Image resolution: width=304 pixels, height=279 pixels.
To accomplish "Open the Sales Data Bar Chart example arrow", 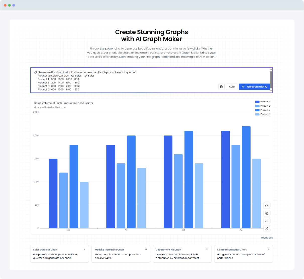I will tap(85, 249).
